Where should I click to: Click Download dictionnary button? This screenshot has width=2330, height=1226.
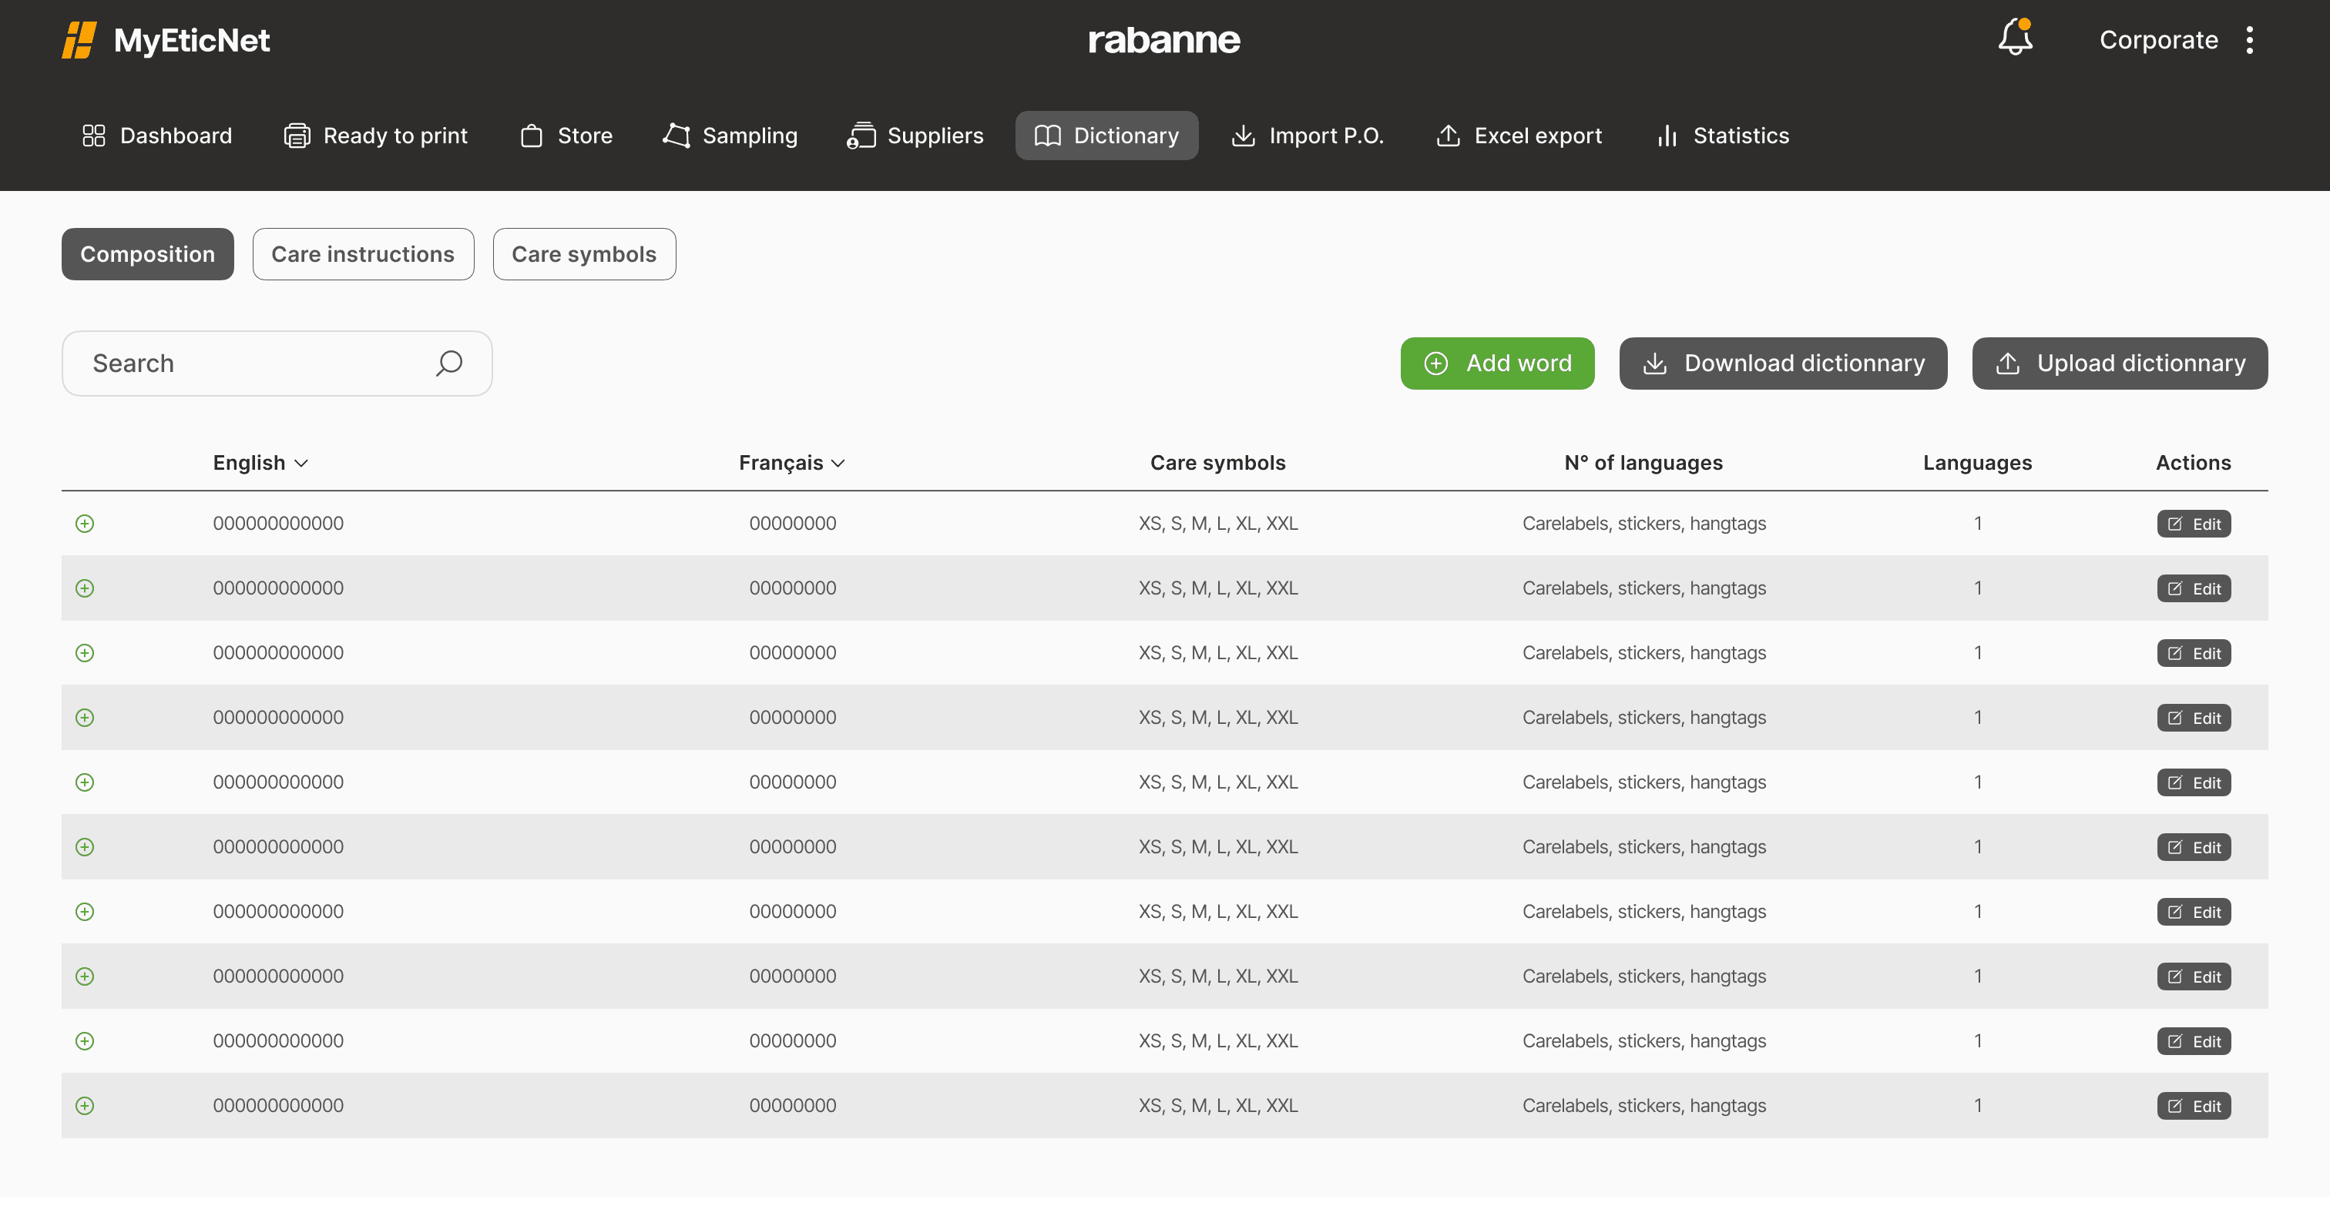tap(1782, 363)
